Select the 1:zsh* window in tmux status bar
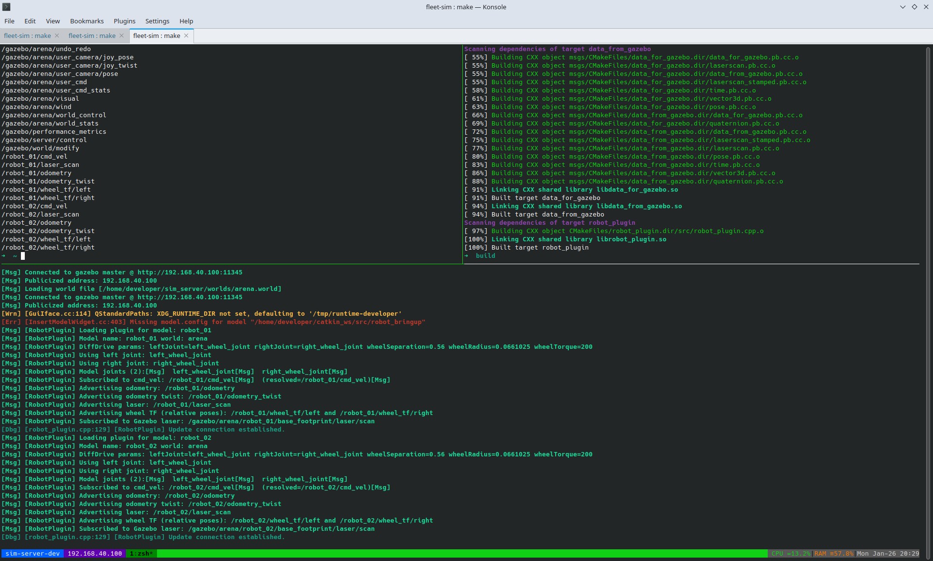Viewport: 933px width, 561px height. click(141, 553)
